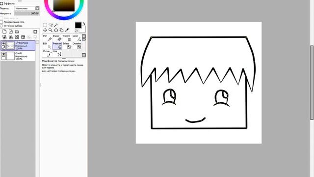The width and height of the screenshot is (314, 177).
Task: Select the rectangular selection tool
Action: point(45,25)
